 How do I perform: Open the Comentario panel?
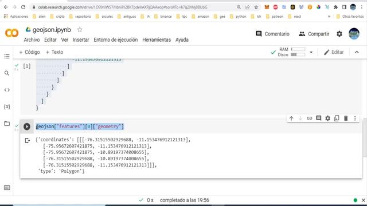[x=272, y=34]
